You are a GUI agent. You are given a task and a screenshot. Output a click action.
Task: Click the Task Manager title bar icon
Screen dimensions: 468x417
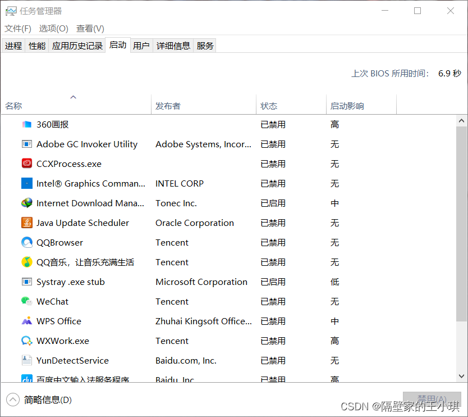pyautogui.click(x=11, y=11)
